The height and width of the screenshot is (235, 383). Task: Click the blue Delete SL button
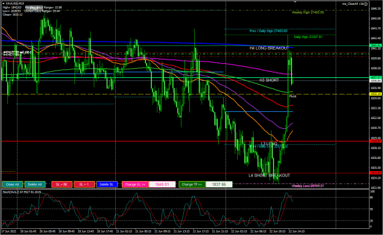(107, 185)
